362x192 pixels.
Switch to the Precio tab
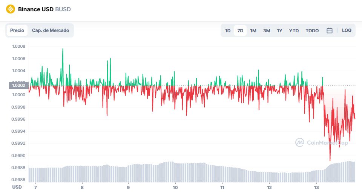17,30
